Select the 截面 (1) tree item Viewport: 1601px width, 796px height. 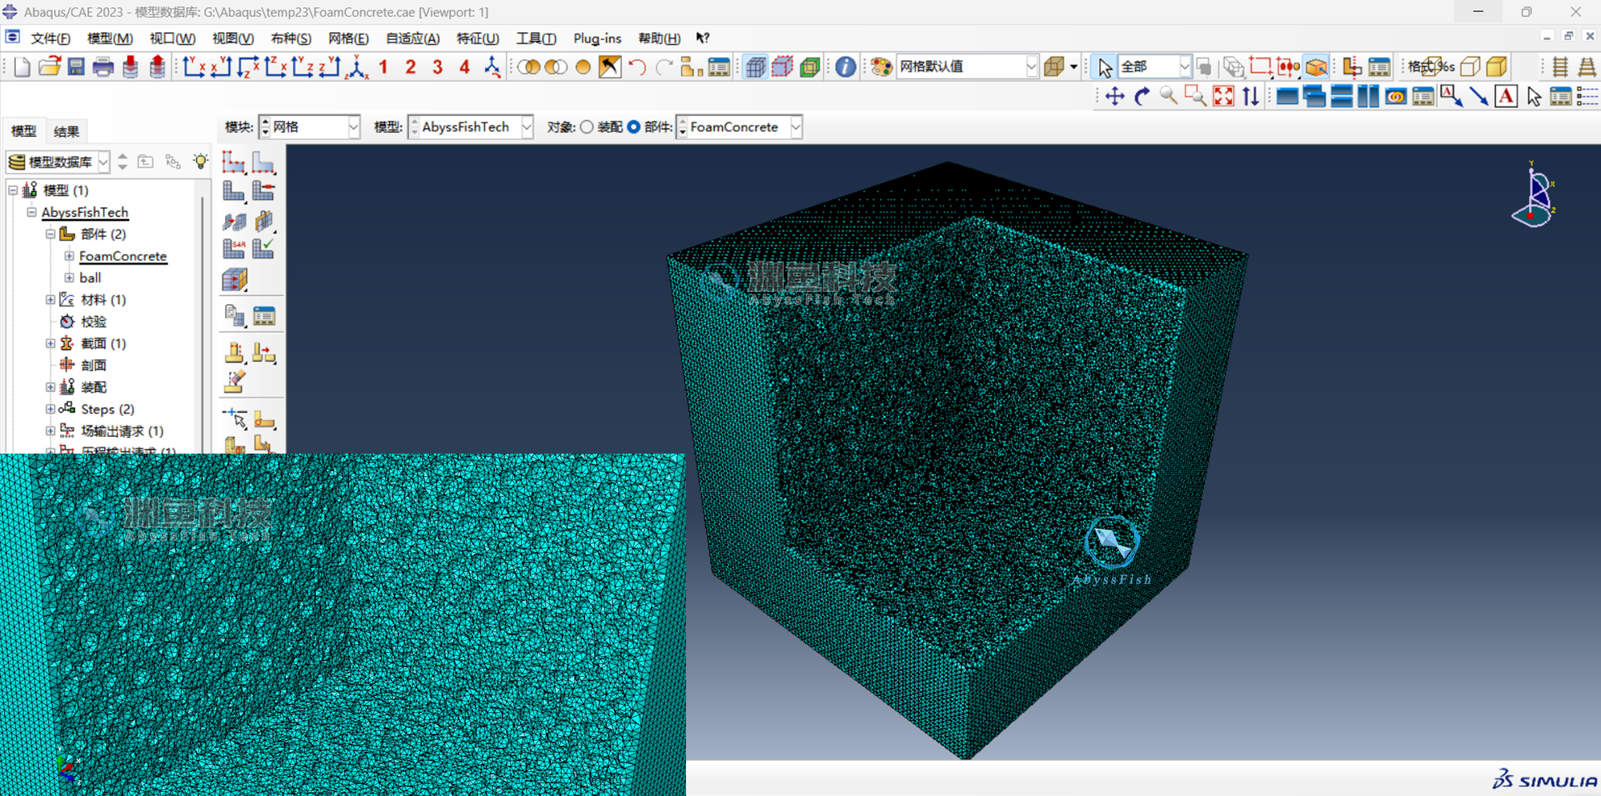pyautogui.click(x=103, y=343)
